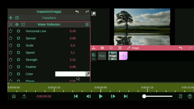Edit Scale value 6,0
Viewport: 194px width, 109px height.
[73, 45]
